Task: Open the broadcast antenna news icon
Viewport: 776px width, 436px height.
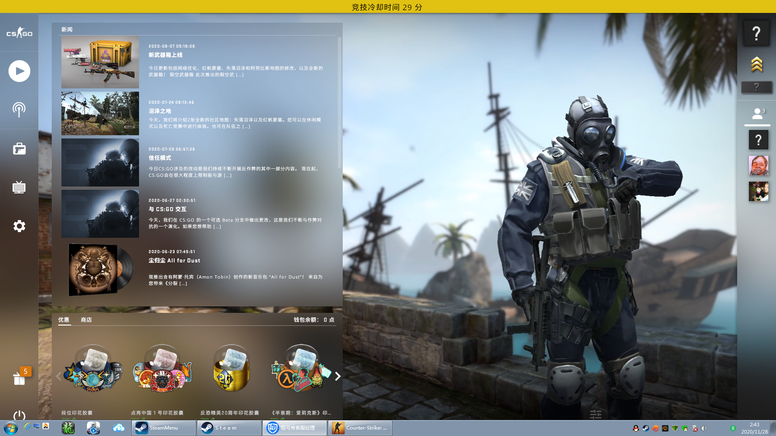Action: coord(19,109)
